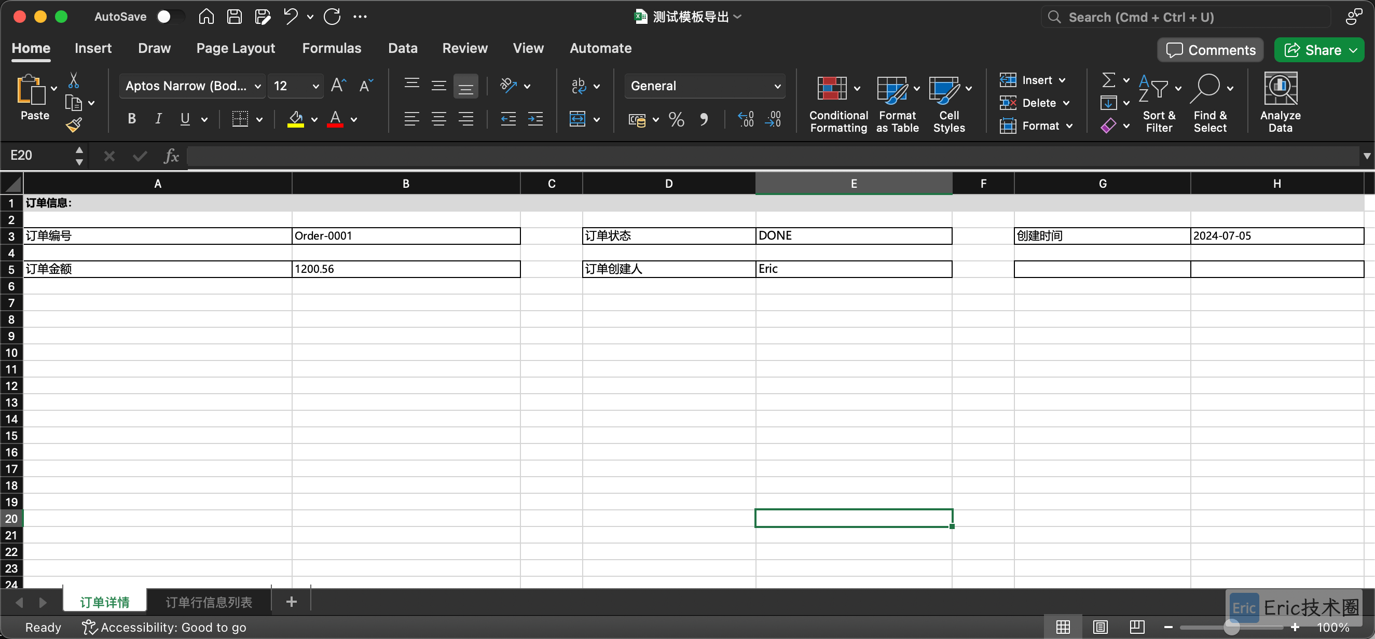Click the AutoSum sigma icon
The width and height of the screenshot is (1375, 639).
(1109, 80)
